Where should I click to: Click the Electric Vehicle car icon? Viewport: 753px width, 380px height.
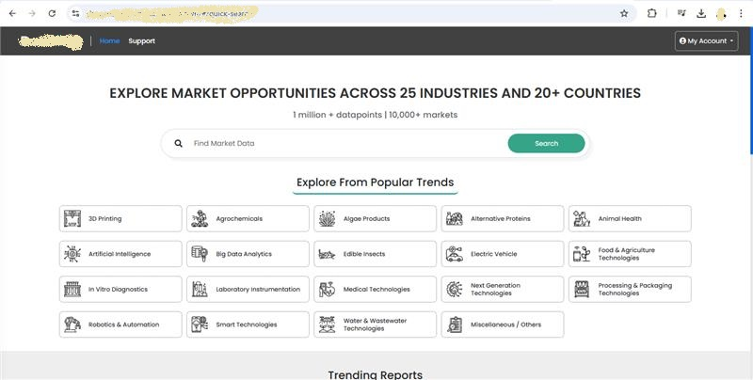[x=454, y=254]
